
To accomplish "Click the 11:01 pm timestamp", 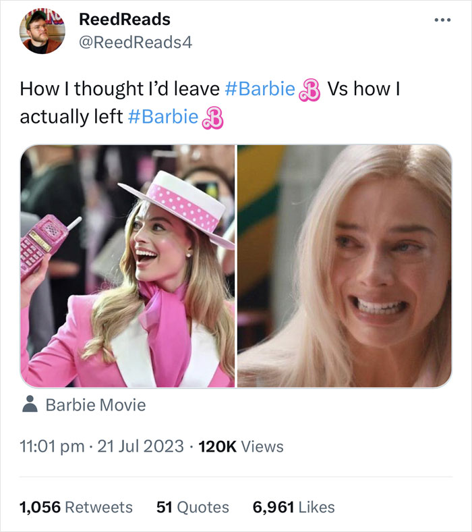I will (52, 446).
